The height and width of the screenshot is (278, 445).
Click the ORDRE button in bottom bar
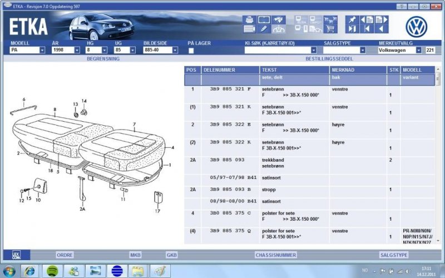pyautogui.click(x=65, y=255)
